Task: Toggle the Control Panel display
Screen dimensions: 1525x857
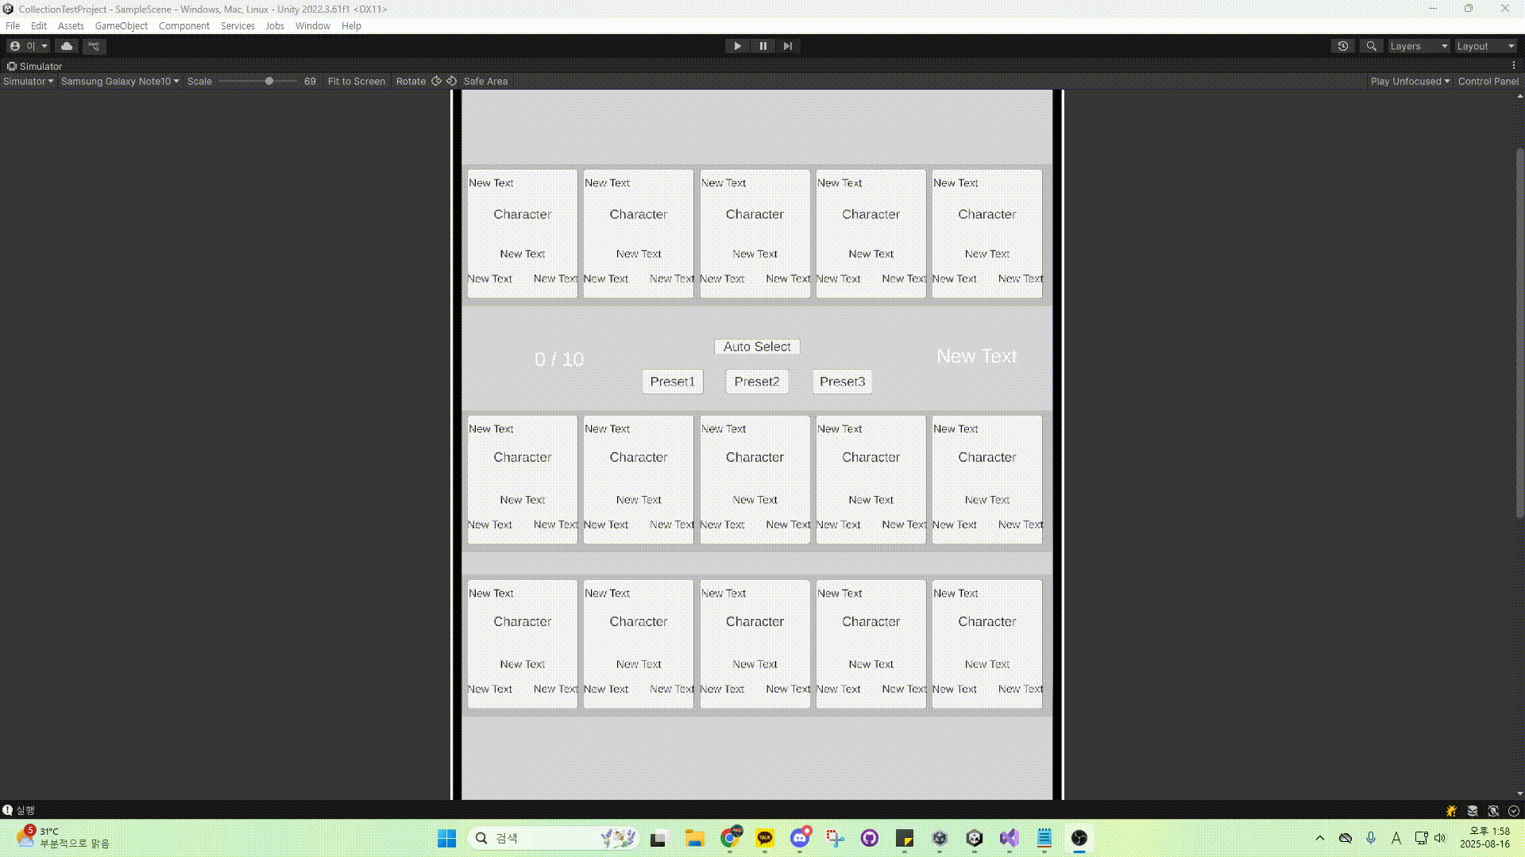Action: coord(1488,81)
